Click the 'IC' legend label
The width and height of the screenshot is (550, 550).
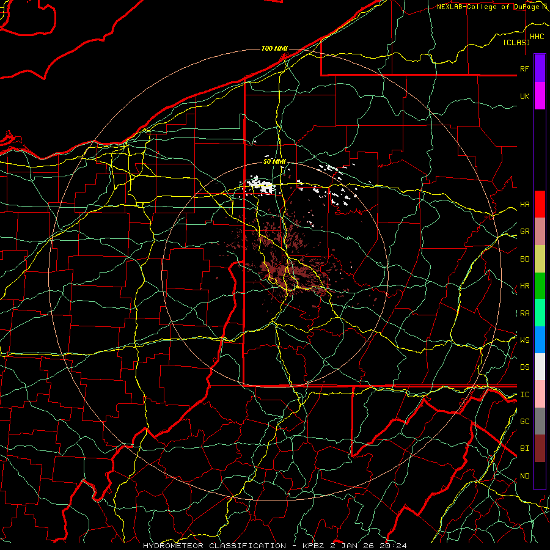pyautogui.click(x=524, y=395)
